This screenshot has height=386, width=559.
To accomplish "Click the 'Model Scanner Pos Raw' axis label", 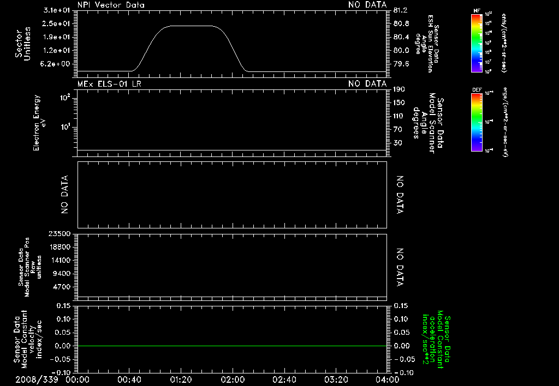I will (x=30, y=267).
